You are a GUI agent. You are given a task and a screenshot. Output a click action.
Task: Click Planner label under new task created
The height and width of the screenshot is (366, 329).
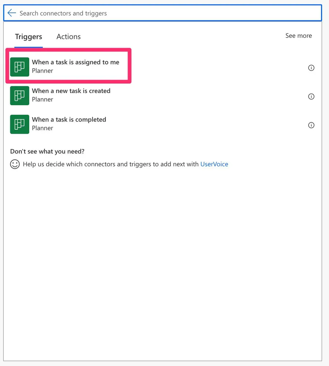click(x=42, y=99)
